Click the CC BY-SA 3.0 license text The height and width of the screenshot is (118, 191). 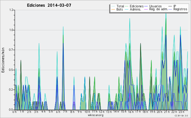coord(181,115)
